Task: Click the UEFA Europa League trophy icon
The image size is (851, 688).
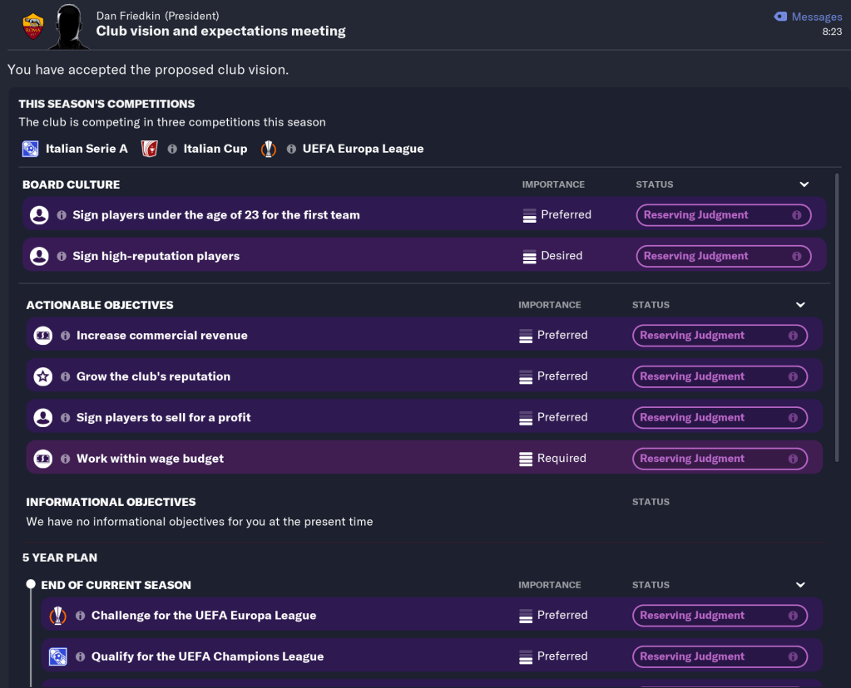Action: [x=268, y=149]
